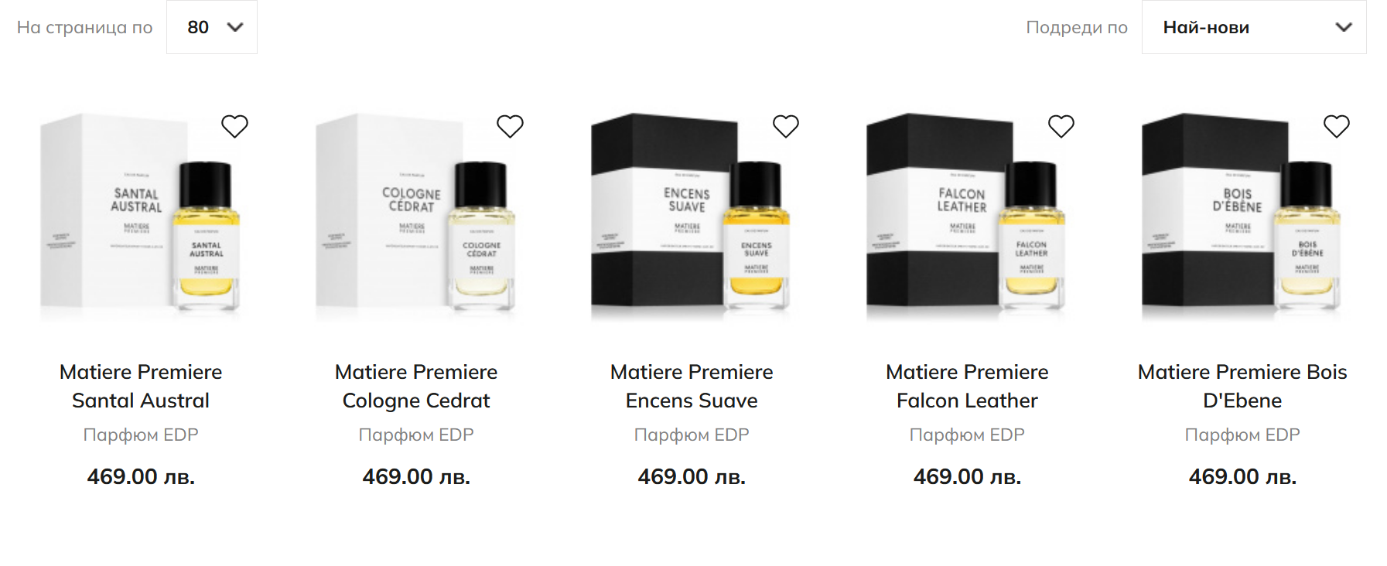Click the chevron beside 80
Image resolution: width=1387 pixels, height=566 pixels.
(x=235, y=27)
